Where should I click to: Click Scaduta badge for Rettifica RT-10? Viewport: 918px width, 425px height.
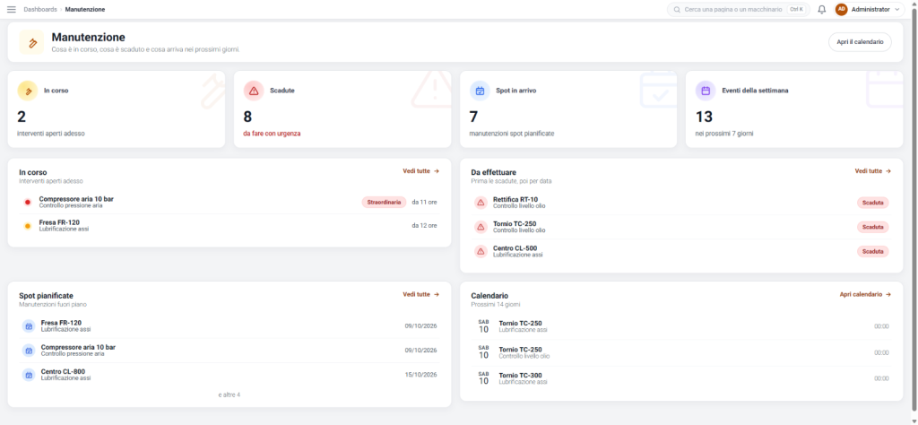click(873, 203)
